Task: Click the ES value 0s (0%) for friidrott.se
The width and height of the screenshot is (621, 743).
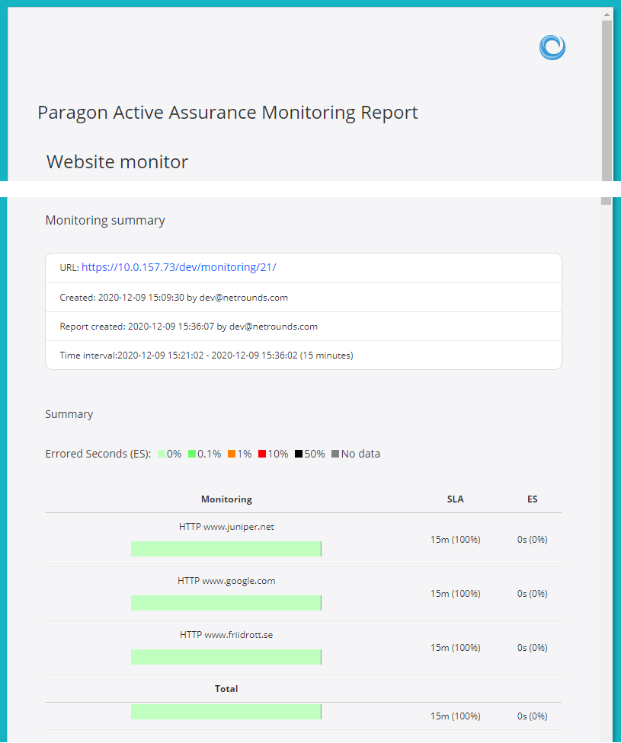Action: [533, 648]
